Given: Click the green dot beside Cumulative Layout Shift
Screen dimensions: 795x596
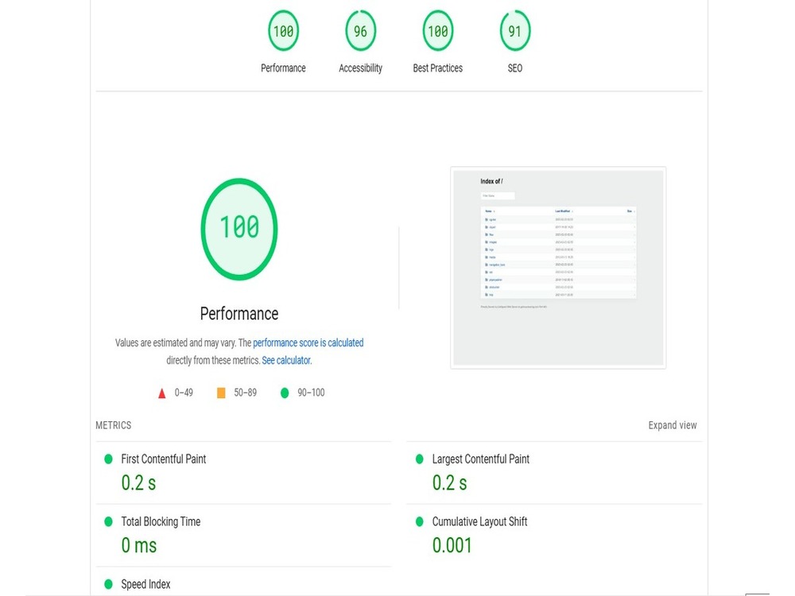Looking at the screenshot, I should [x=419, y=521].
